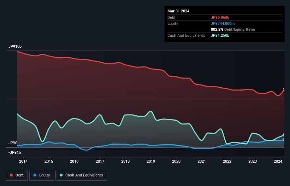Toggle Cash And Equivalents legend button
Image resolution: width=290 pixels, height=186 pixels.
pyautogui.click(x=81, y=175)
